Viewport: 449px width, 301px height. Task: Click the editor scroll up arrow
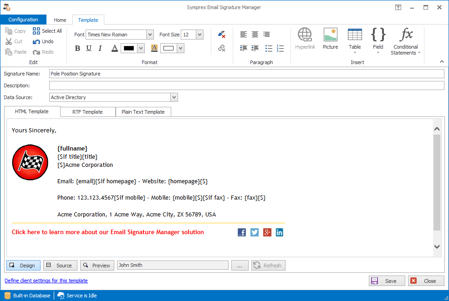(437, 129)
